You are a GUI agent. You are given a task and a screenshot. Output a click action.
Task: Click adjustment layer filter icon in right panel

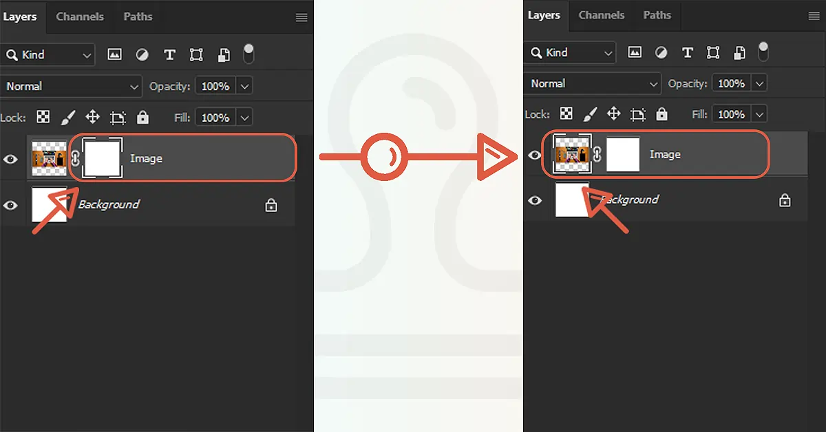tap(661, 52)
